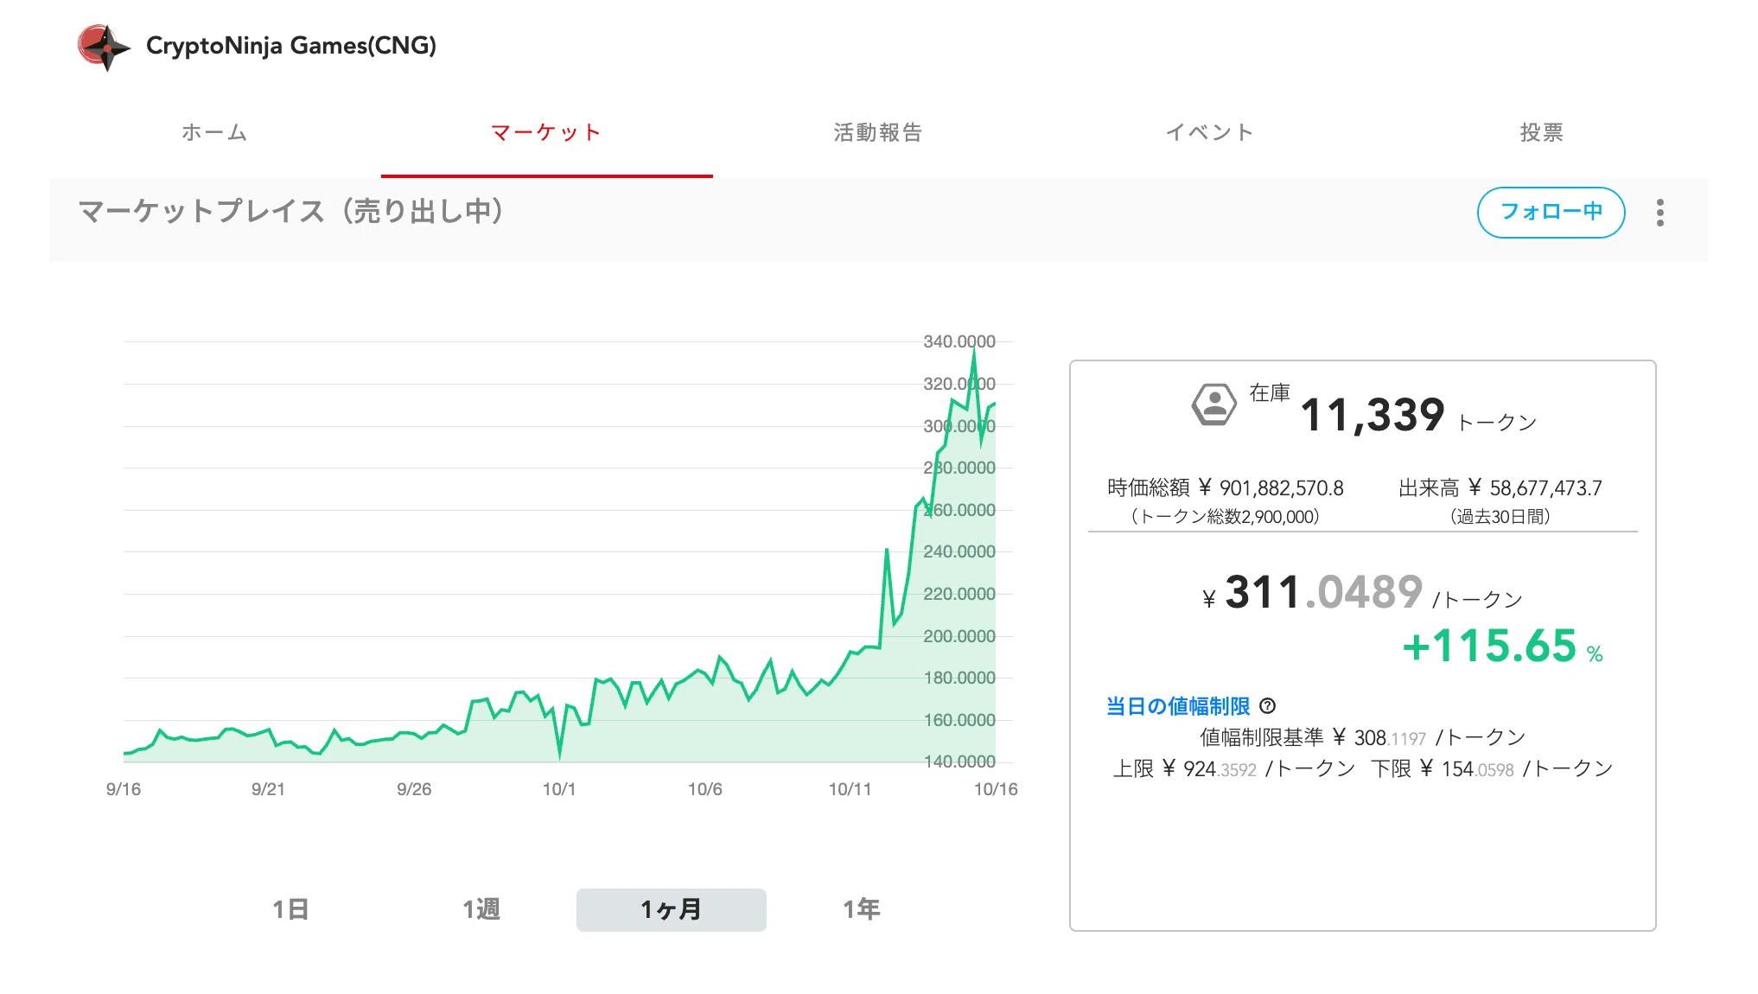Image resolution: width=1758 pixels, height=994 pixels.
Task: Select the 1ヶ月 chart range
Action: [x=672, y=910]
